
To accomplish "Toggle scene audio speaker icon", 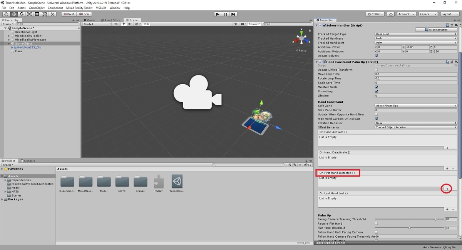I will (130, 24).
